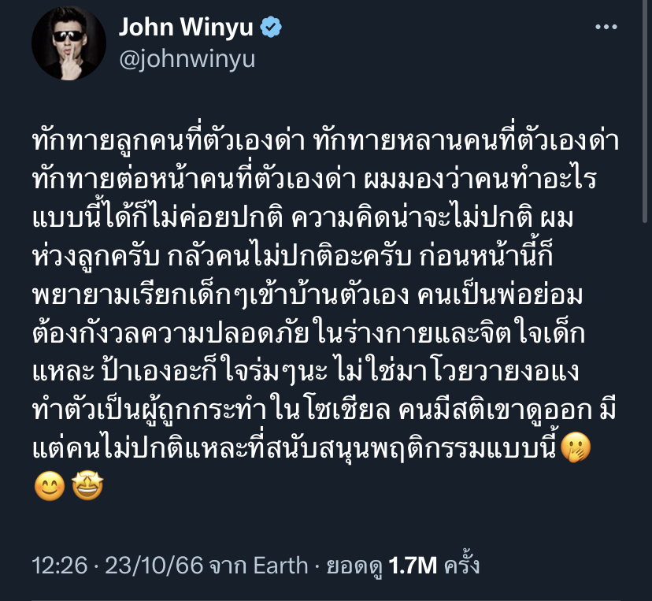Image resolution: width=652 pixels, height=601 pixels.
Task: Click the 23/10/66 post date
Action: tap(154, 566)
